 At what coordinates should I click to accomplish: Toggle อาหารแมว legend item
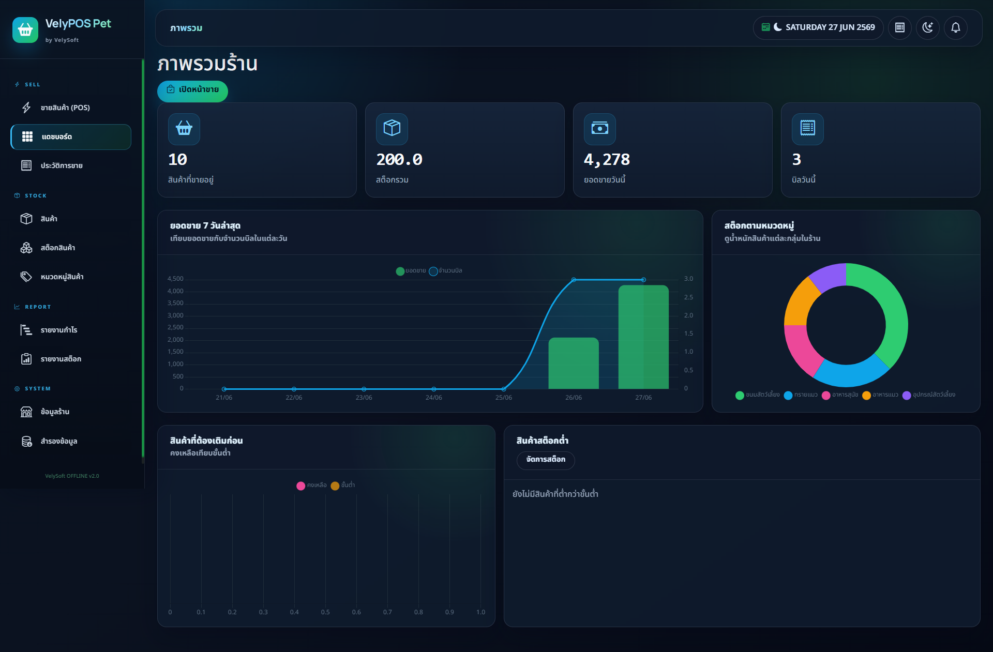click(880, 395)
